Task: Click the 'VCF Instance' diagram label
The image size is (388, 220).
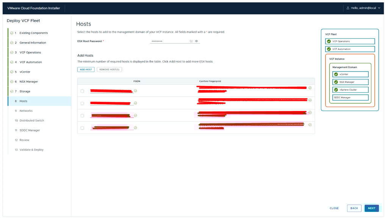Action: click(x=337, y=59)
